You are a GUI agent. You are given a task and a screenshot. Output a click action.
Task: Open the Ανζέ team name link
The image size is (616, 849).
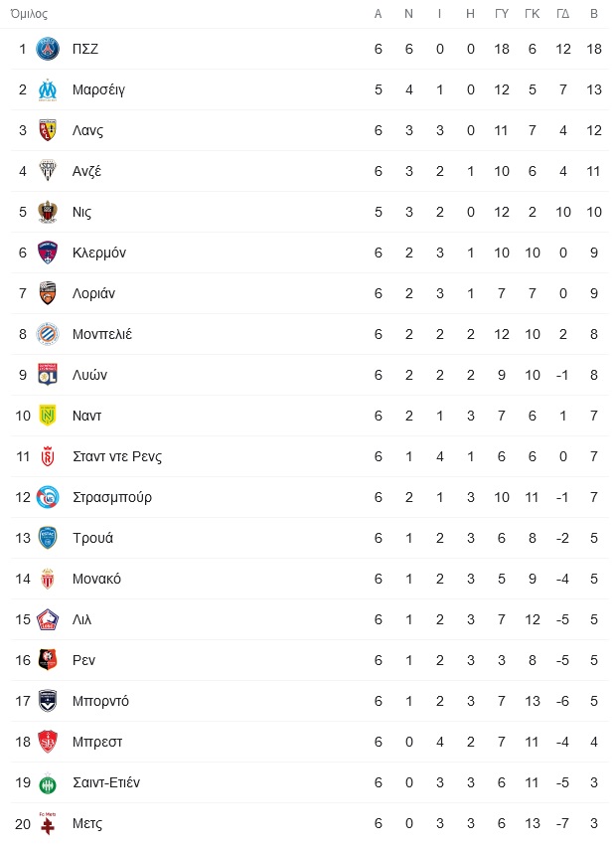click(87, 172)
